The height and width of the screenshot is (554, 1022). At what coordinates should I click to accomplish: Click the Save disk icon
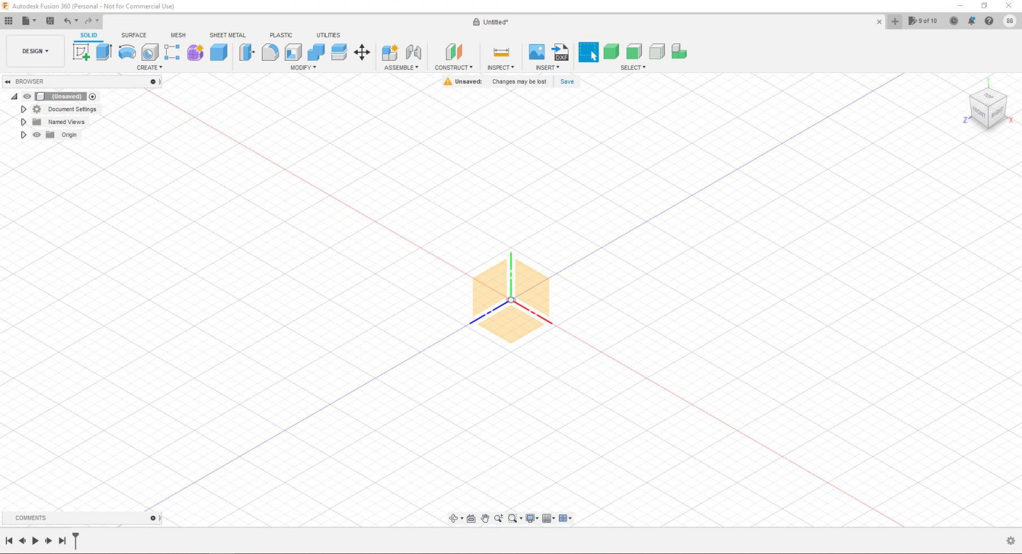coord(50,21)
